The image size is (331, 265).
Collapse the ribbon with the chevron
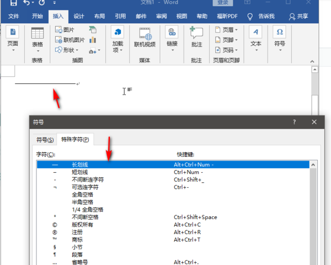tap(312, 61)
